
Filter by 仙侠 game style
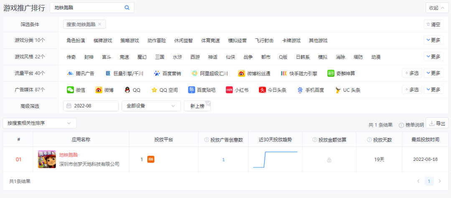click(231, 57)
